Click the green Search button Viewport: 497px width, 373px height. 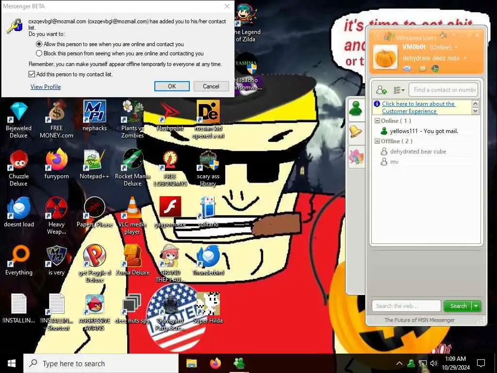click(458, 306)
